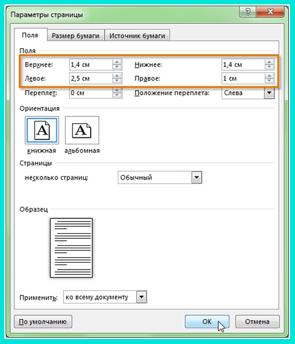Viewport: 295px width, 344px height.
Task: Increase the Переплет gutter value
Action: tap(117, 91)
